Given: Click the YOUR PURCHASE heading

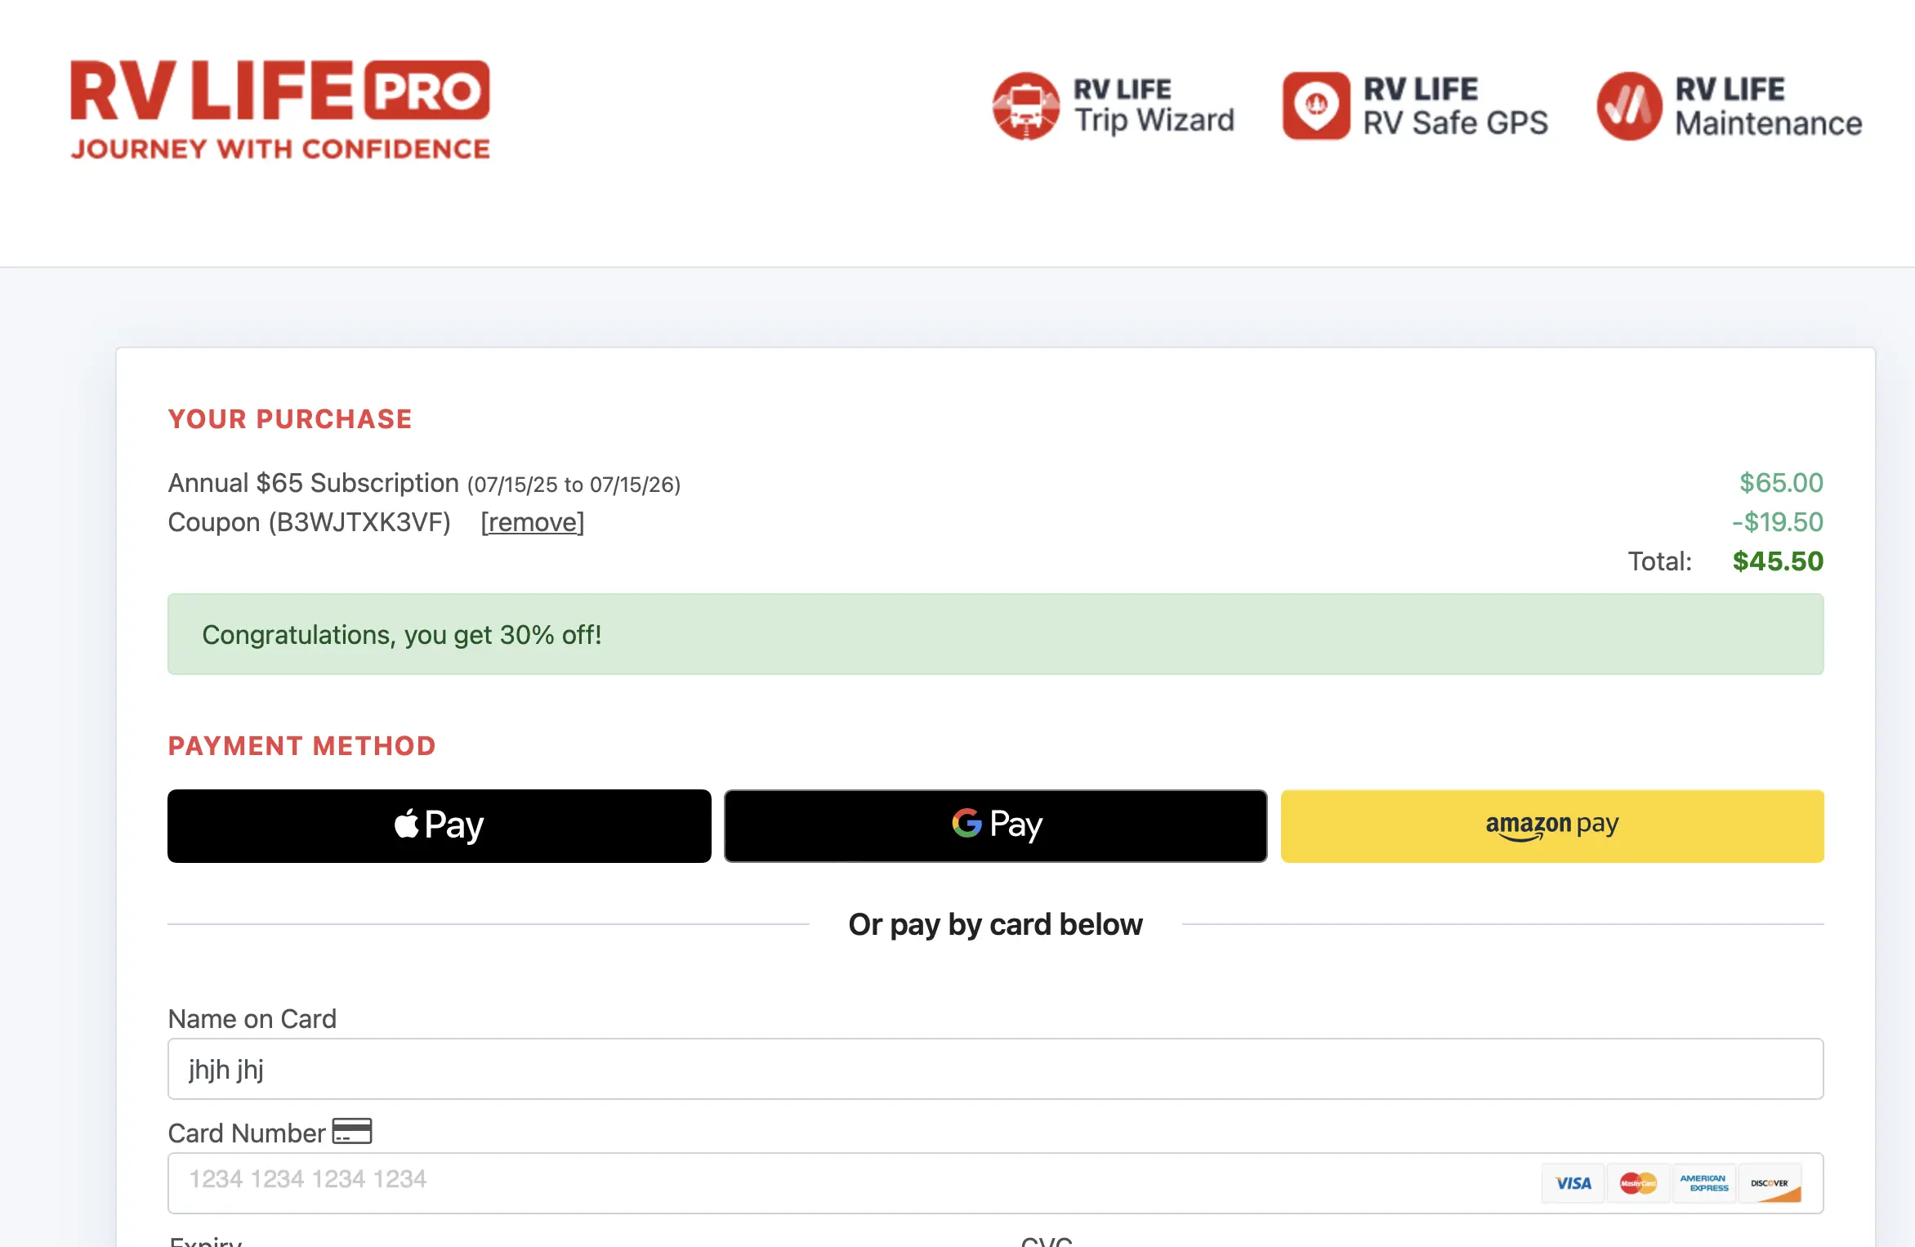Looking at the screenshot, I should (290, 419).
